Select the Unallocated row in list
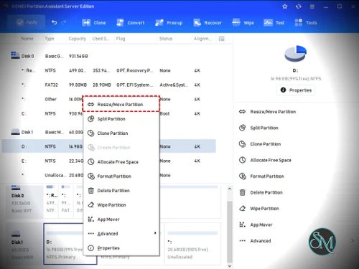Image resolution: width=359 pixels, height=269 pixels. pyautogui.click(x=109, y=175)
